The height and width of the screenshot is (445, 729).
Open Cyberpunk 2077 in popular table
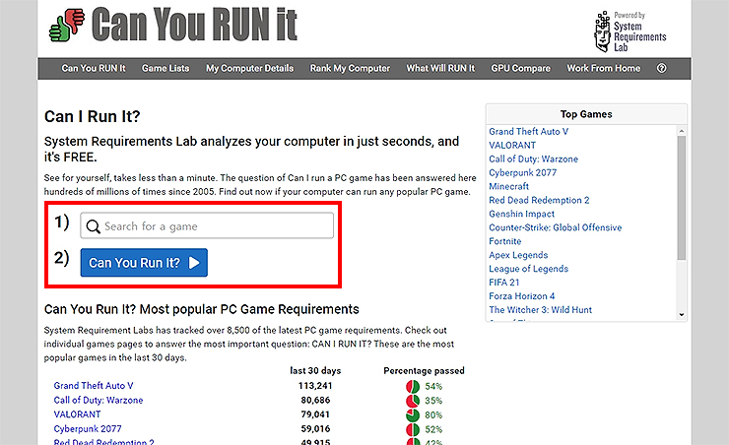click(88, 428)
